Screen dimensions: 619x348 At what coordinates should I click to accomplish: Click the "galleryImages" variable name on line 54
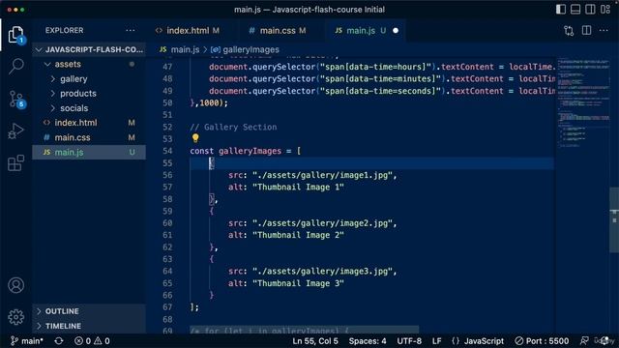[250, 151]
